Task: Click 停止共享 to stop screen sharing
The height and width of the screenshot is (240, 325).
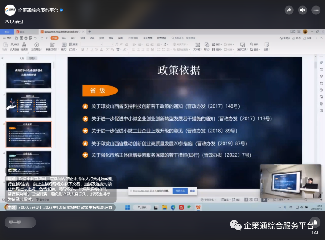Action: click(x=180, y=191)
